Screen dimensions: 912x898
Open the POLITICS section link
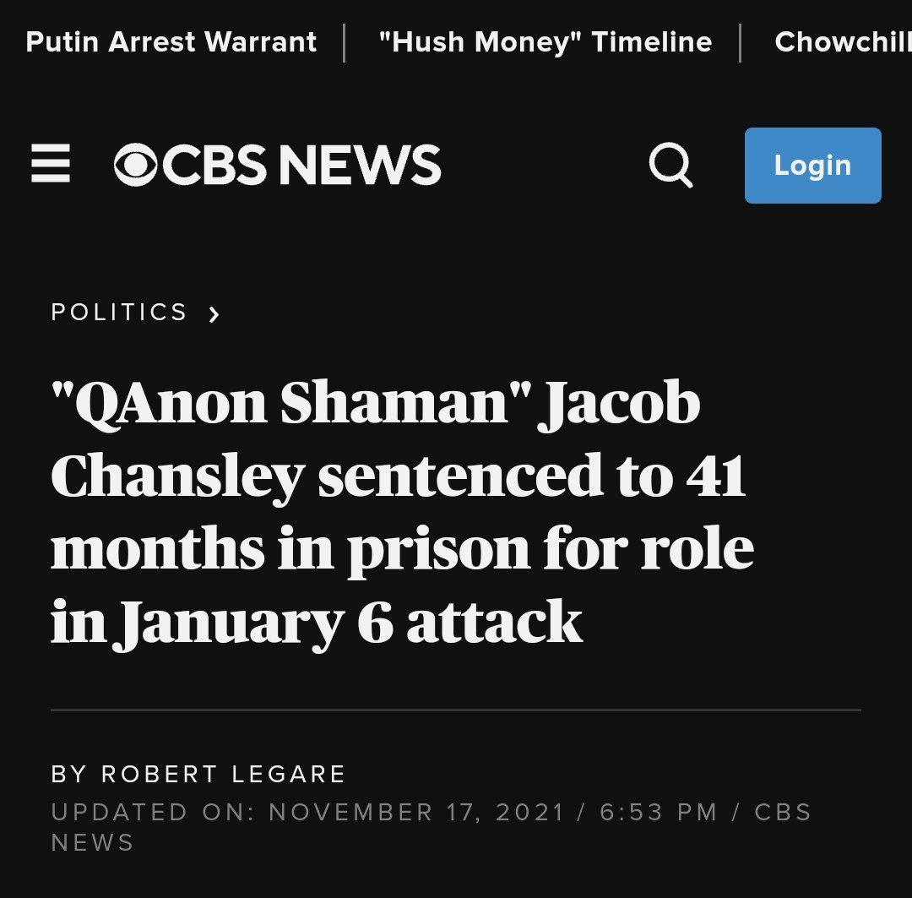click(119, 312)
